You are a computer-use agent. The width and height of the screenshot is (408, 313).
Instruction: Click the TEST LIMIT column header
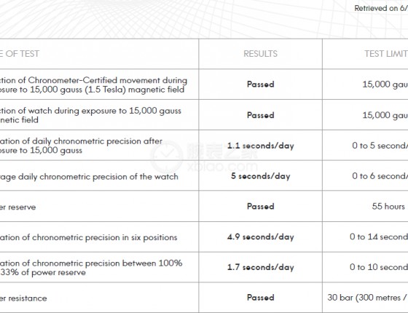[x=386, y=54]
